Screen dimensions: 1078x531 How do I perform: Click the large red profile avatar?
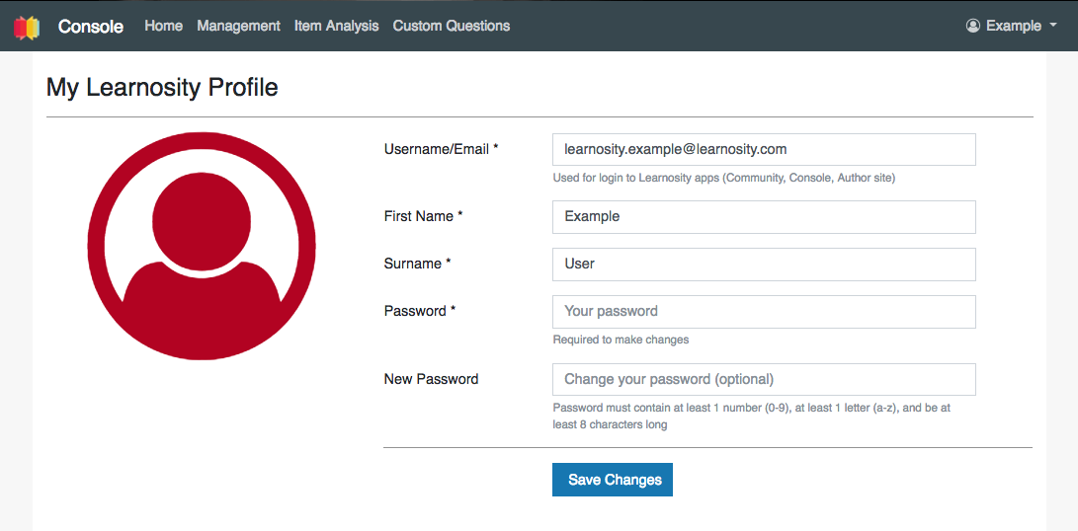click(202, 246)
